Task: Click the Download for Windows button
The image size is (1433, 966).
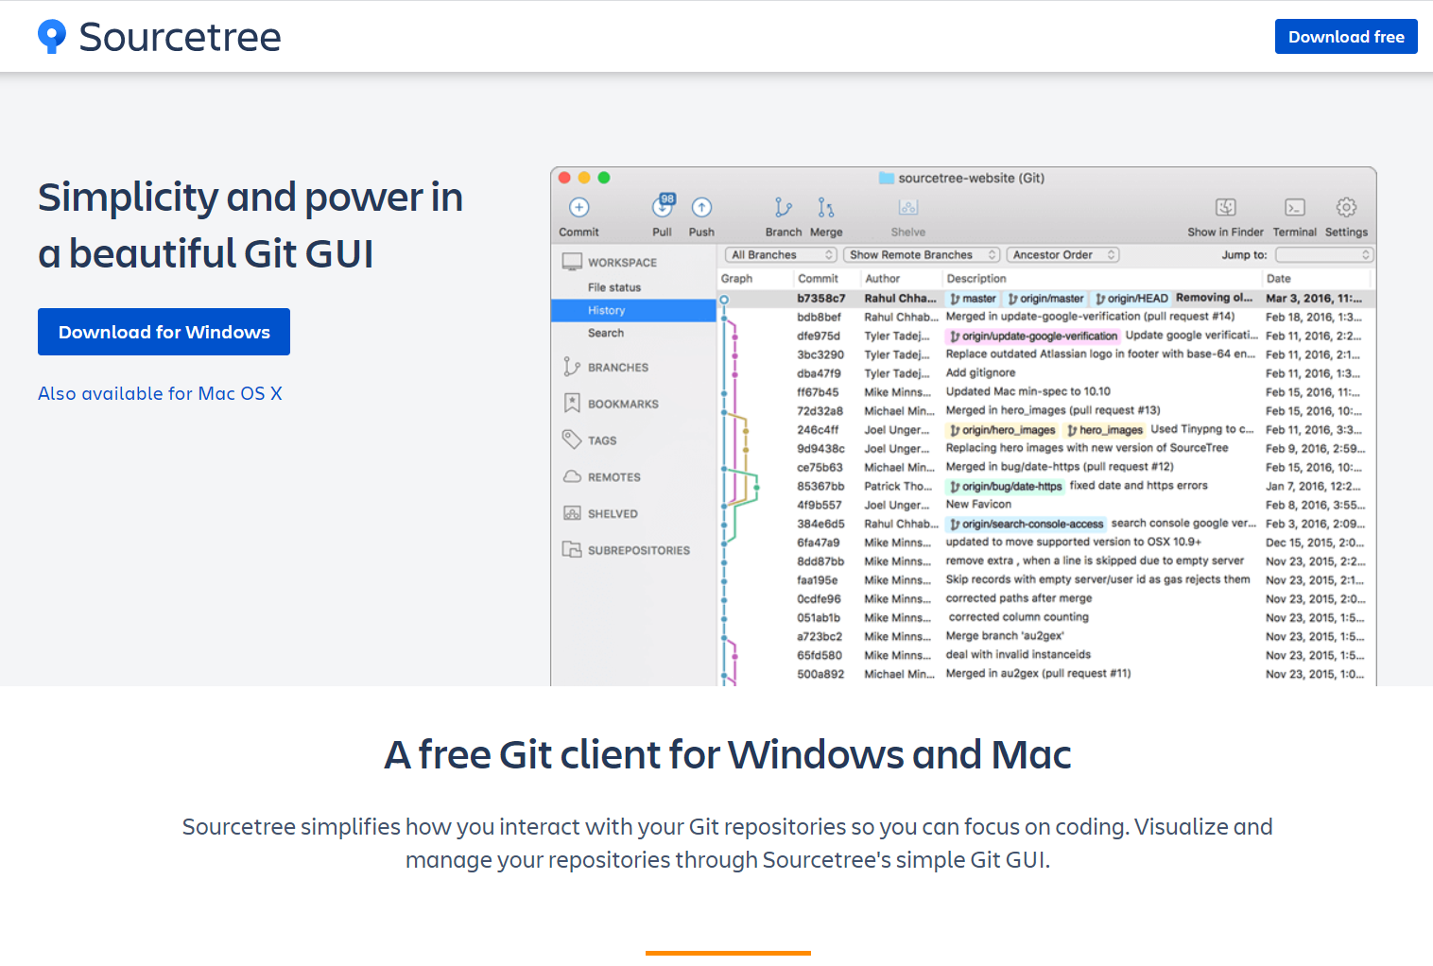Action: [164, 332]
